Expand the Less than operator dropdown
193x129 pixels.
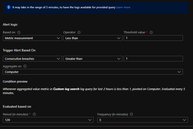click(x=93, y=38)
